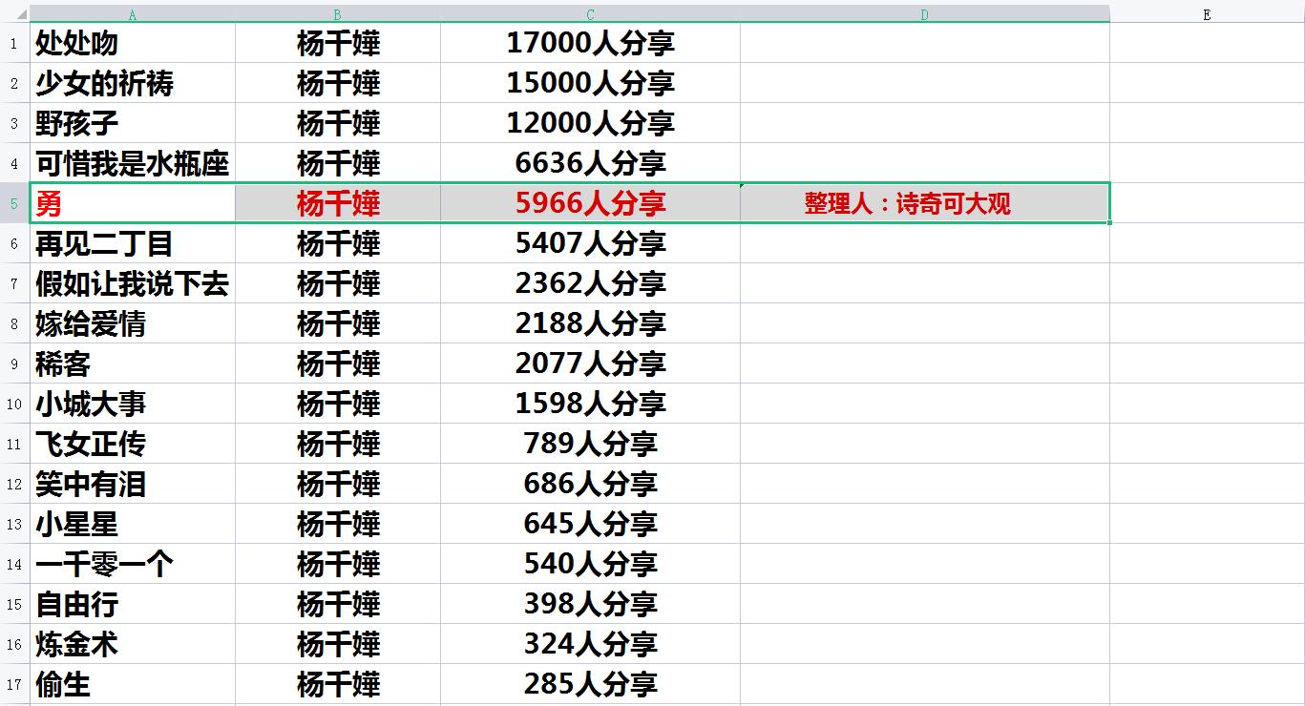The image size is (1305, 706).
Task: Click the 398人分享 cell
Action: click(590, 604)
